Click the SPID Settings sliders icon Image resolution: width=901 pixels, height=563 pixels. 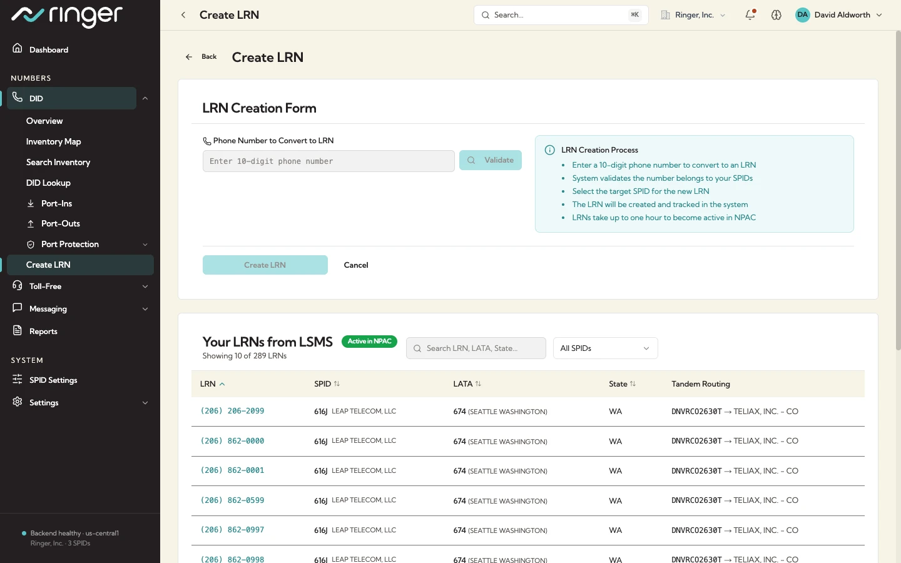[x=18, y=379]
